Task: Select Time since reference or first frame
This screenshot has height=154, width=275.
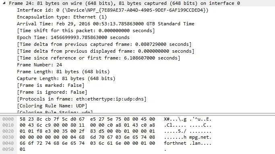Action: (x=99, y=58)
